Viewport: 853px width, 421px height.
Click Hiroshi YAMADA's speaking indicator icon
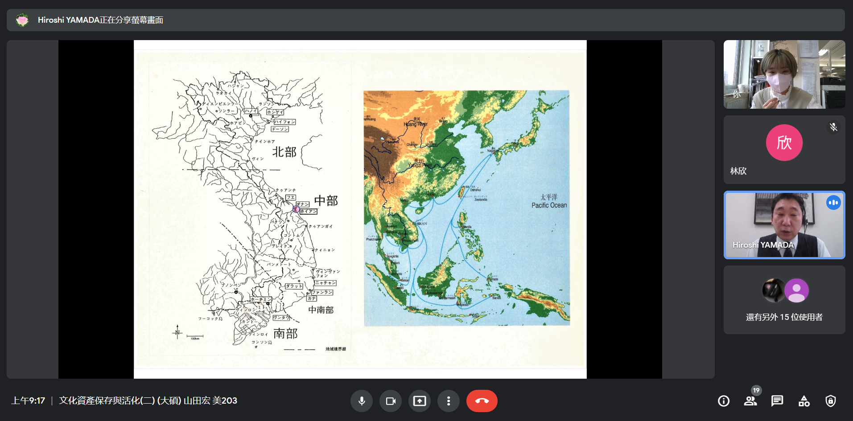coord(833,203)
